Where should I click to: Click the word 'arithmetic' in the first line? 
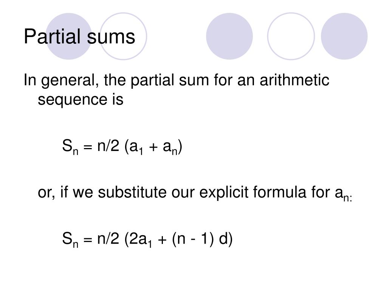point(294,80)
